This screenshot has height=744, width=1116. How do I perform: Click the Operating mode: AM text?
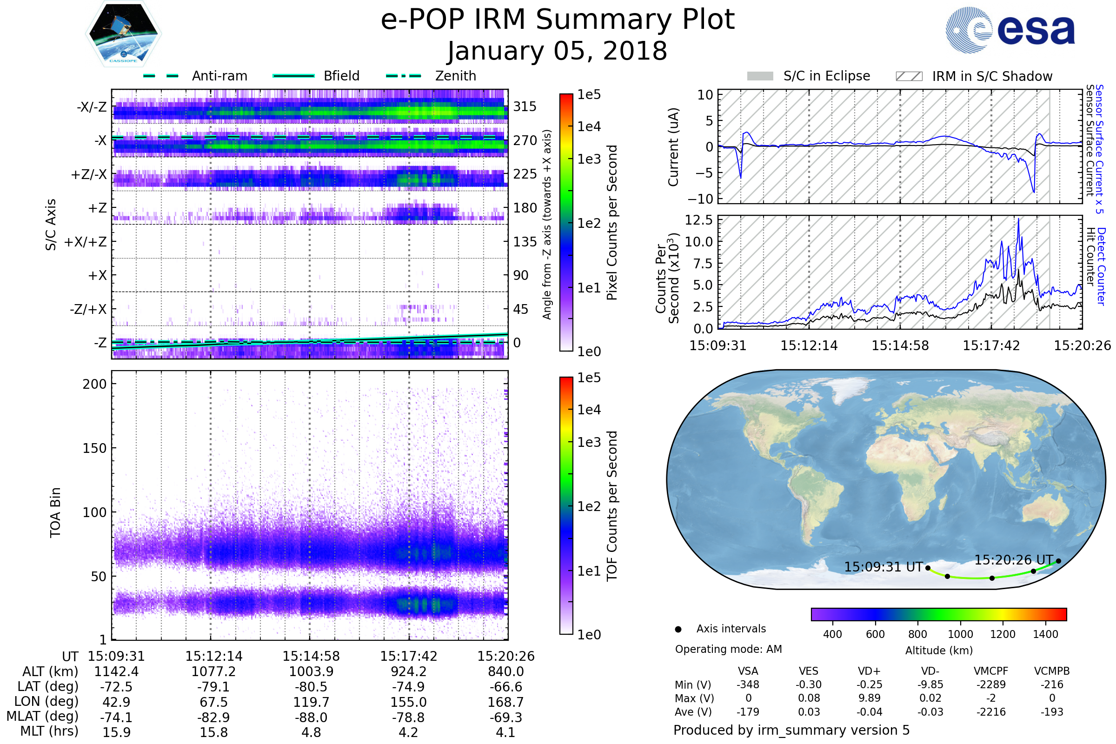click(728, 649)
